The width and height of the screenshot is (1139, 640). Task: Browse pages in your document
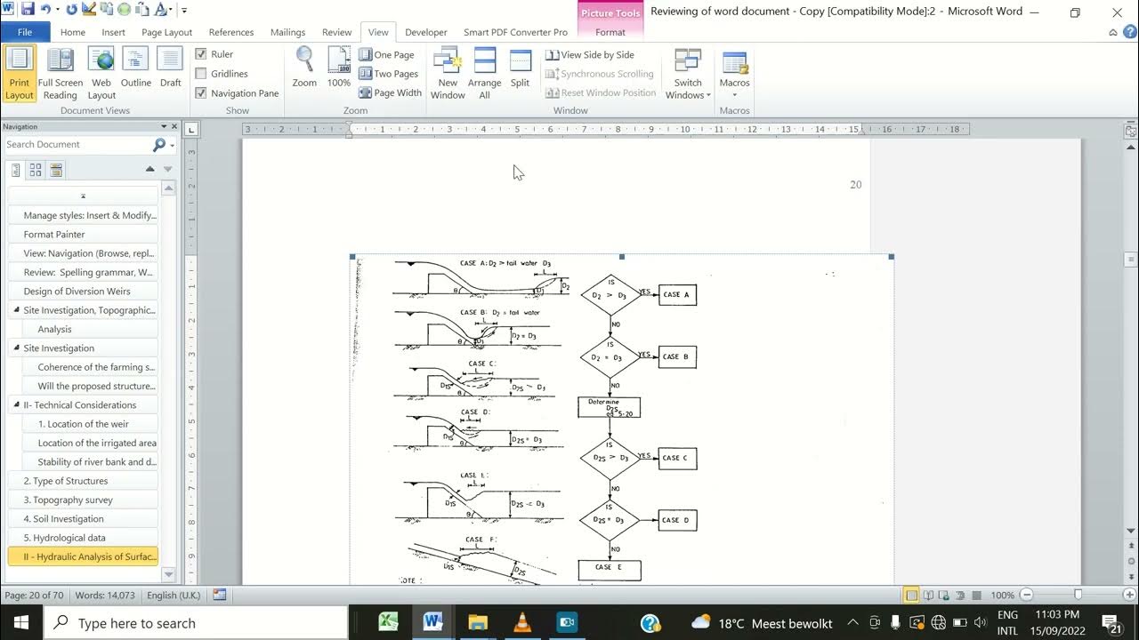pyautogui.click(x=36, y=169)
